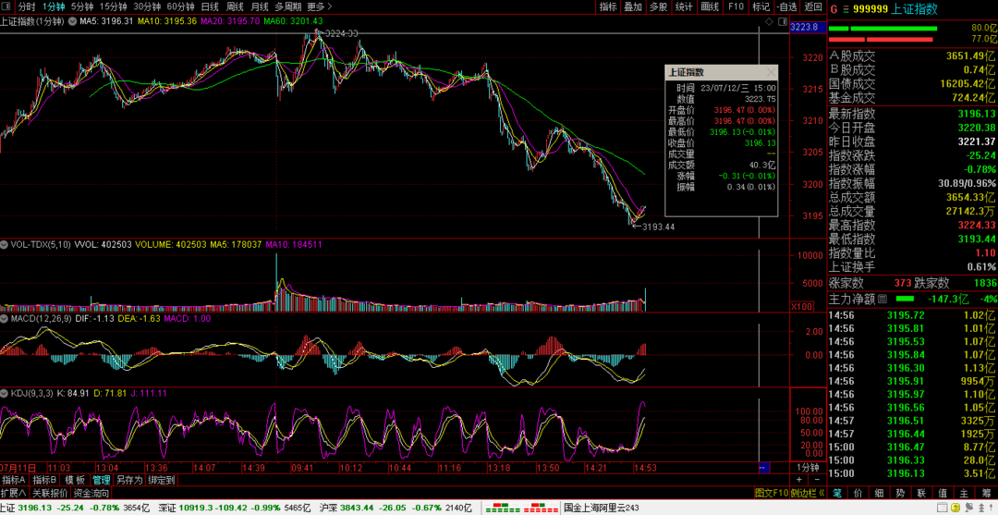Select the 60分钟 period tab
Screen dimensions: 998x515
click(x=180, y=7)
